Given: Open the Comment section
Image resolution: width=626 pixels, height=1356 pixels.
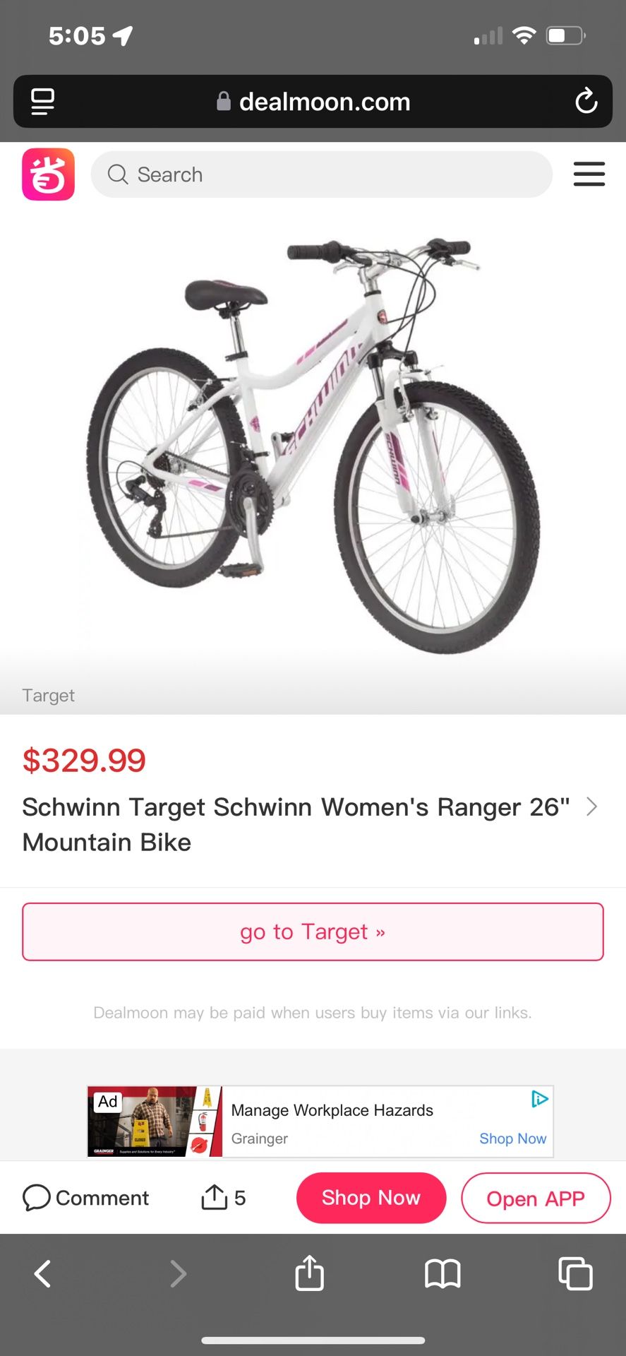Looking at the screenshot, I should [x=86, y=1198].
